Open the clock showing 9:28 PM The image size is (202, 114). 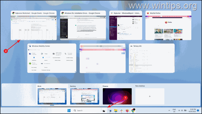(192, 110)
